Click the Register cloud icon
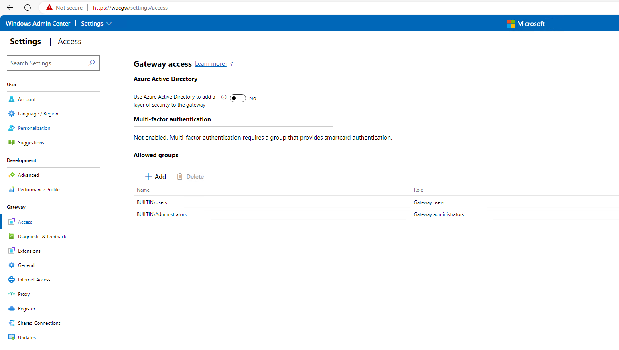This screenshot has height=350, width=619. coord(12,308)
